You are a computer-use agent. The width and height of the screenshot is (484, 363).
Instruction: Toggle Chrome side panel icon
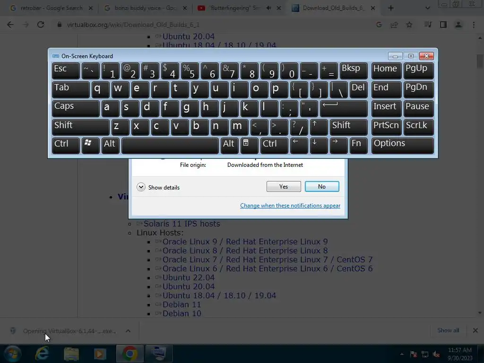[443, 25]
